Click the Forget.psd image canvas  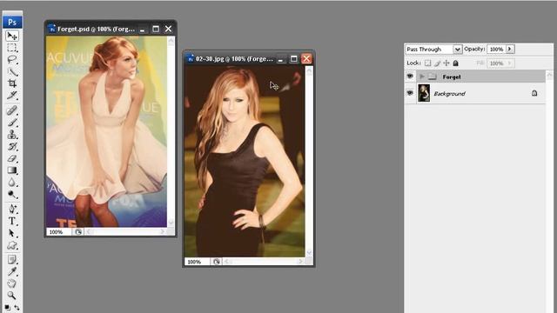[x=106, y=131]
